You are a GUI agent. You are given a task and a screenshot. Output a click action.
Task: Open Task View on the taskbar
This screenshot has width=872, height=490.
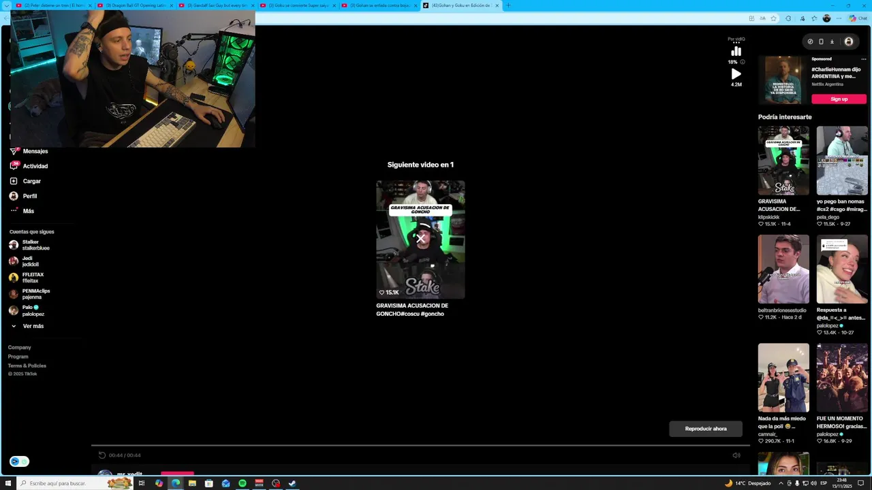coord(142,483)
